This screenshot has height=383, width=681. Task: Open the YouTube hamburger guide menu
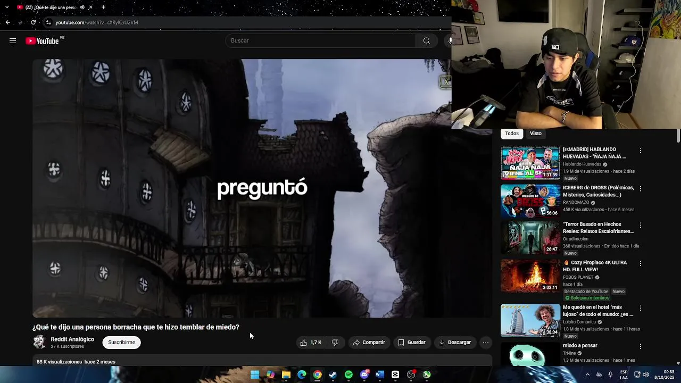point(13,41)
